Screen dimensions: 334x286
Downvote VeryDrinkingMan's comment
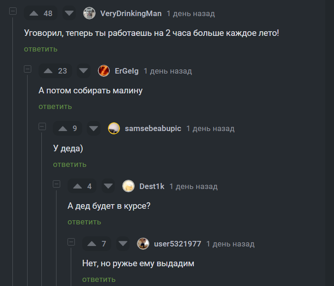pos(69,13)
